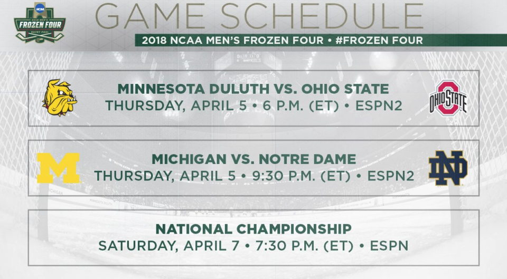The height and width of the screenshot is (279, 507).
Task: Click the #FROZEN FOUR hashtag text
Action: click(379, 41)
